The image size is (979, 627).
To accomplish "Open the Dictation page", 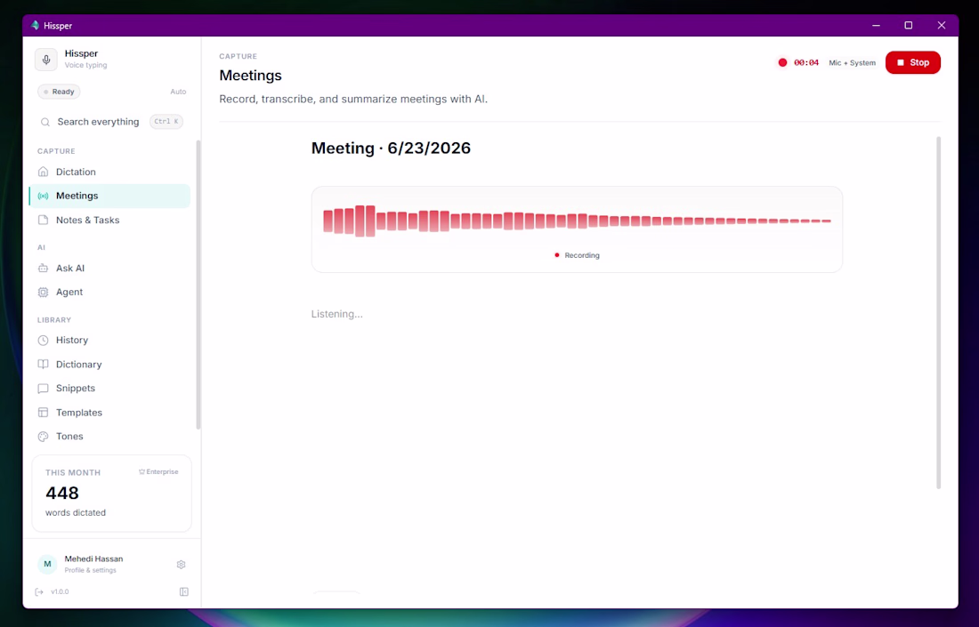I will tap(109, 172).
